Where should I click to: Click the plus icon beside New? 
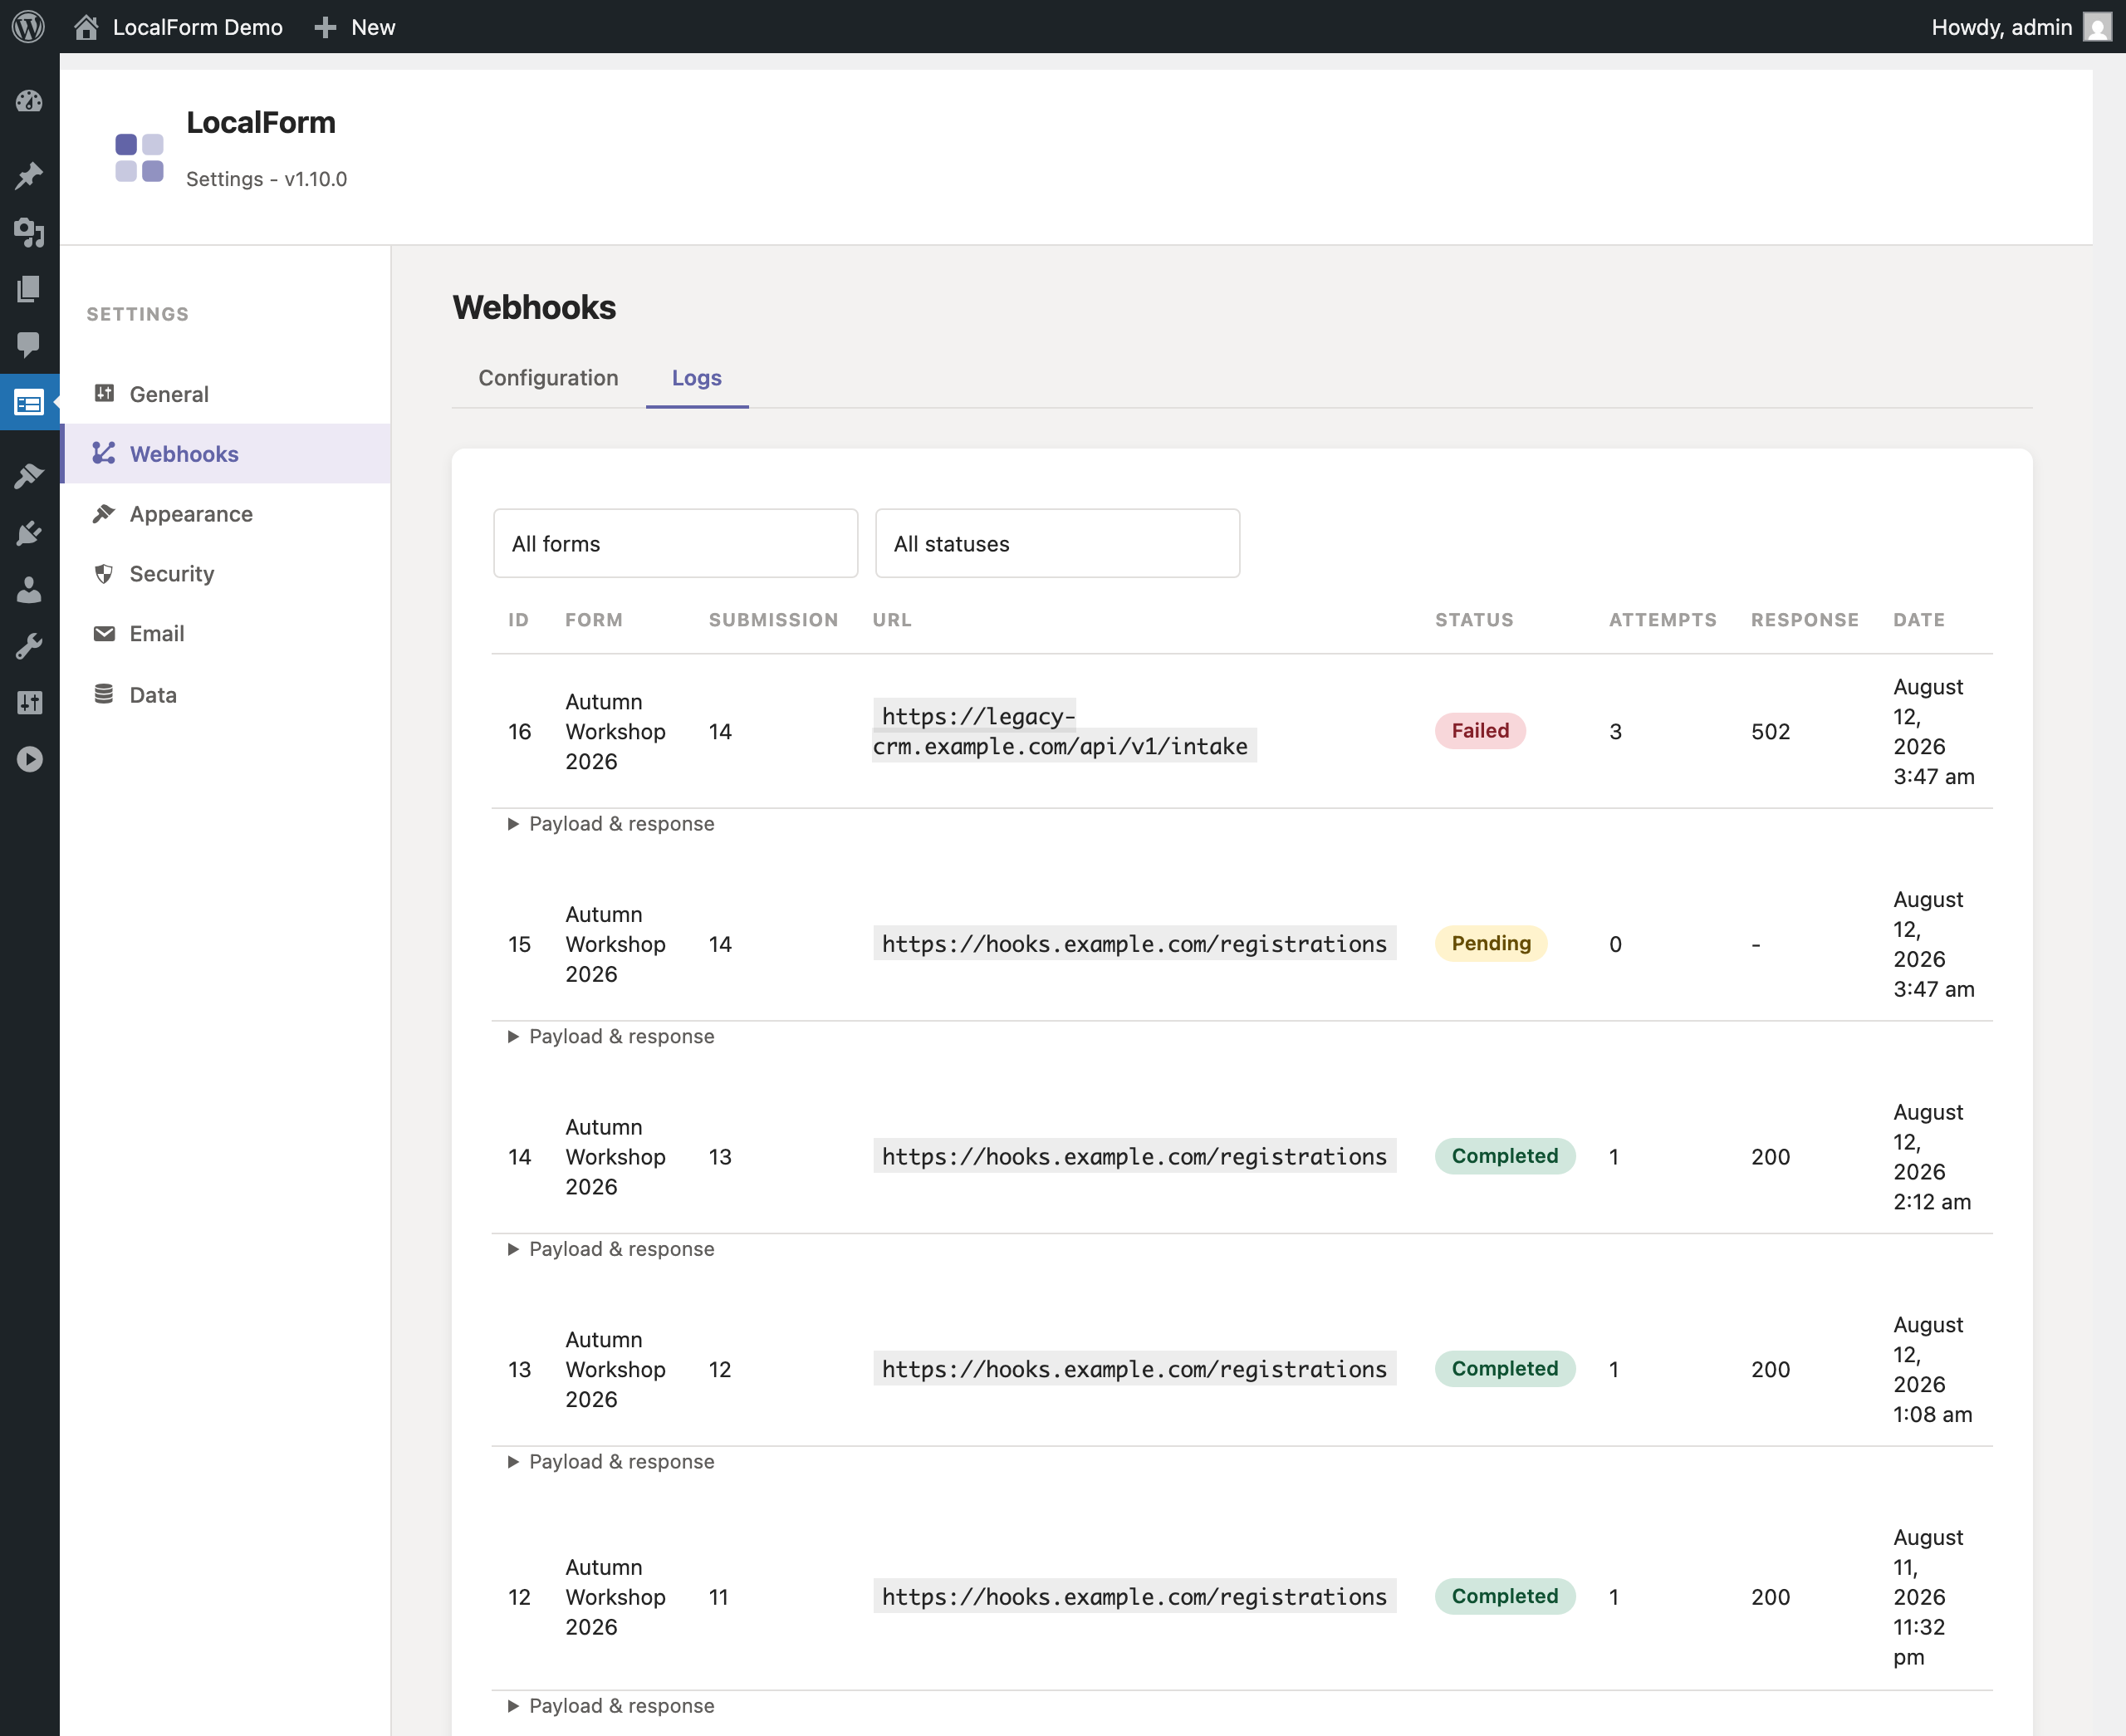[x=325, y=27]
